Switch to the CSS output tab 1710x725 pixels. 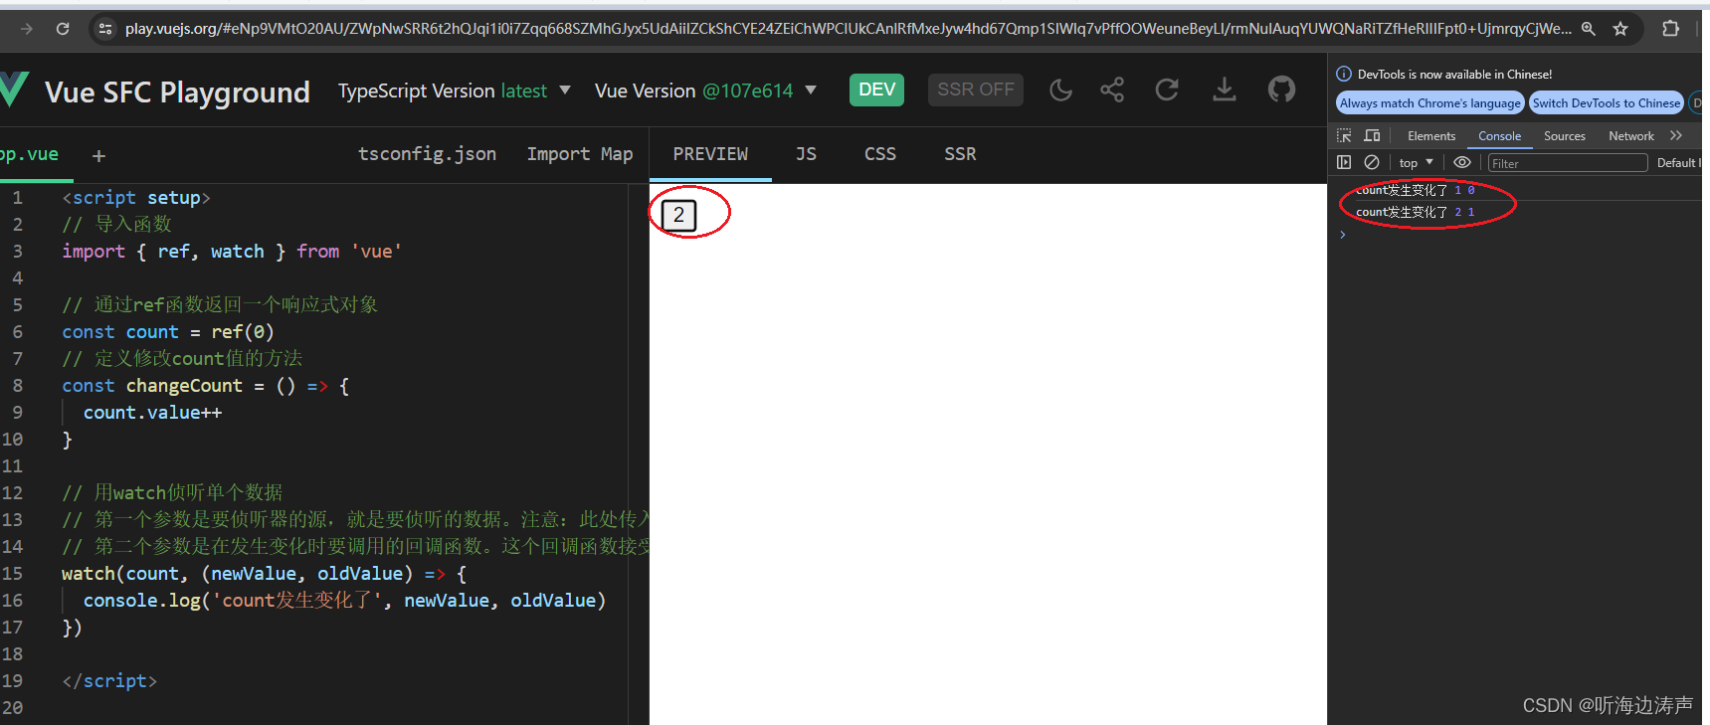tap(880, 154)
